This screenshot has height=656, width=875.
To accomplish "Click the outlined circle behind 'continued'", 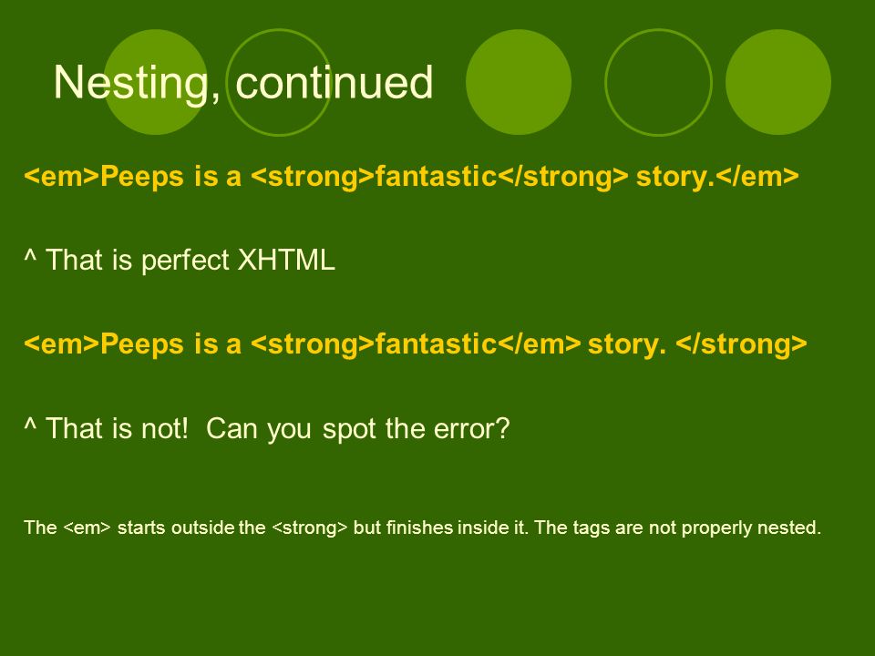I will pyautogui.click(x=279, y=82).
